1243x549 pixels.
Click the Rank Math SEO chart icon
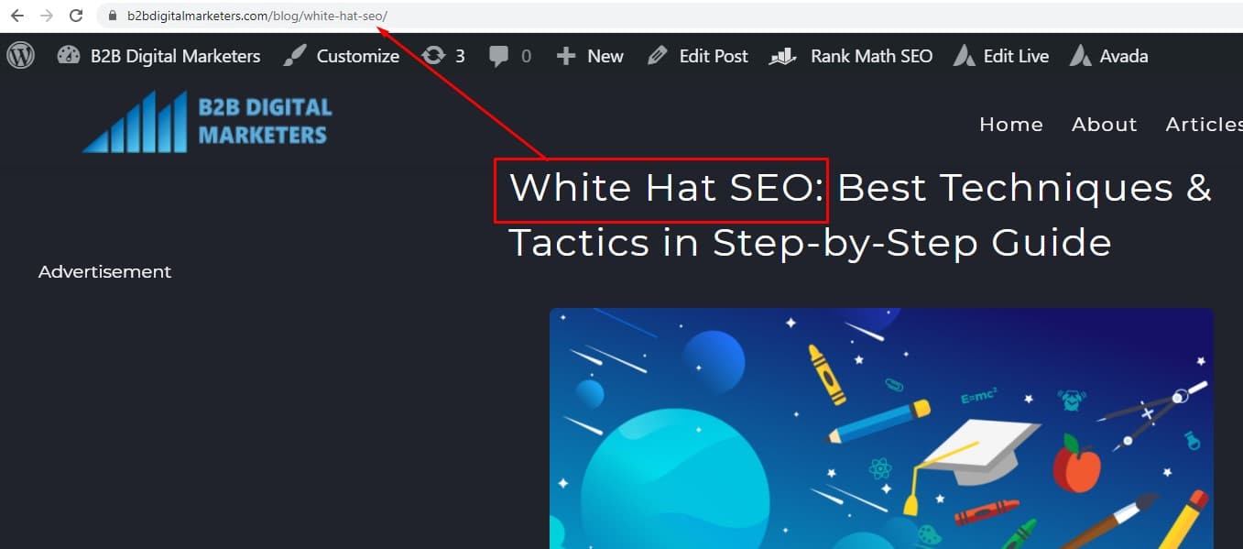click(782, 56)
